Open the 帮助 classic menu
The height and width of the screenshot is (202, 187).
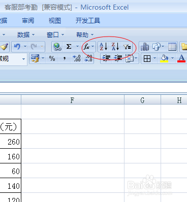(85, 35)
